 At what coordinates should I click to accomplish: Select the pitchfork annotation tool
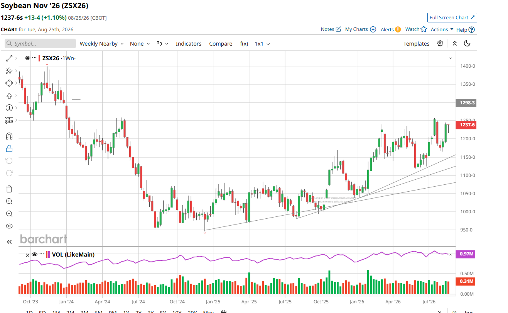(x=9, y=71)
